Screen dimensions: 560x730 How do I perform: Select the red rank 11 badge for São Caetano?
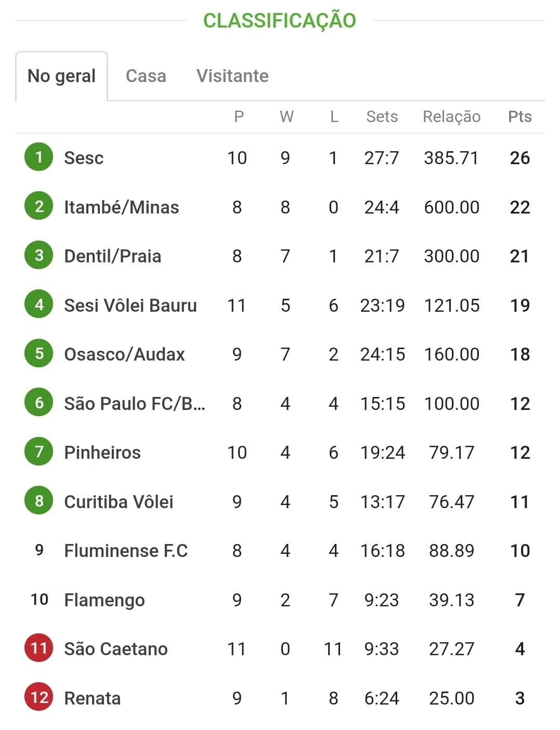[x=39, y=648]
